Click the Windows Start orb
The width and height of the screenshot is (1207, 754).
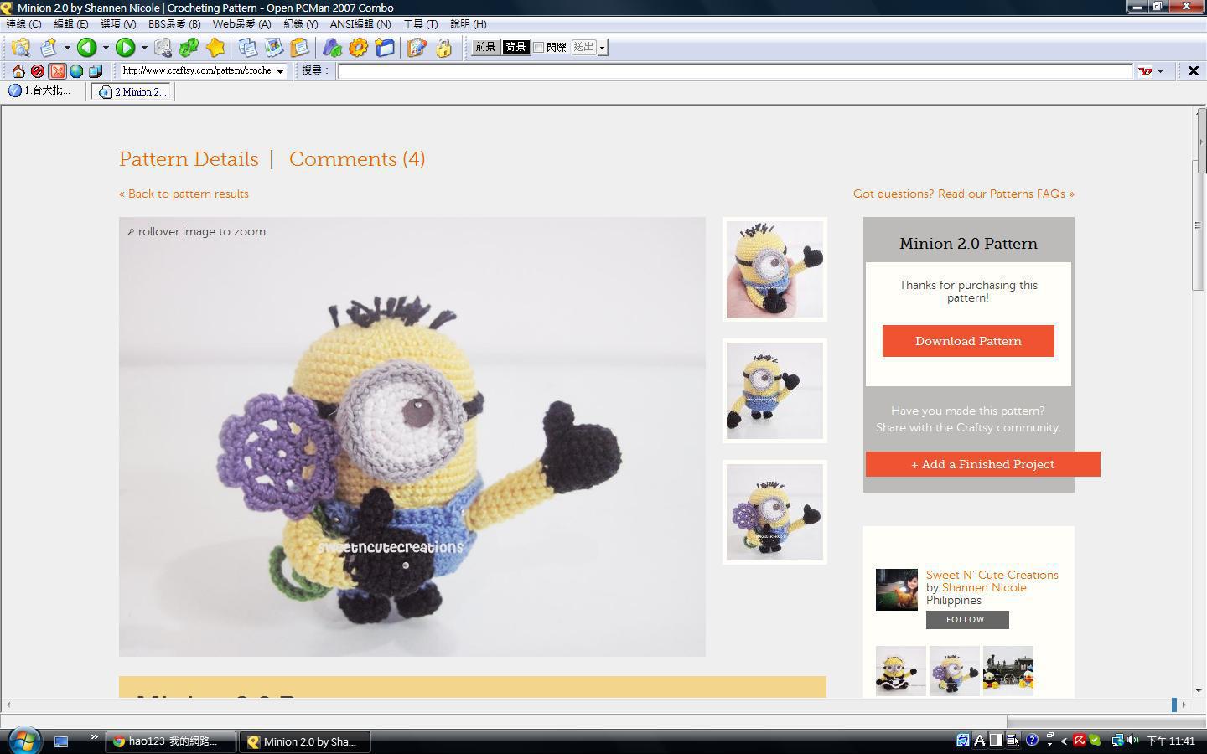point(24,741)
